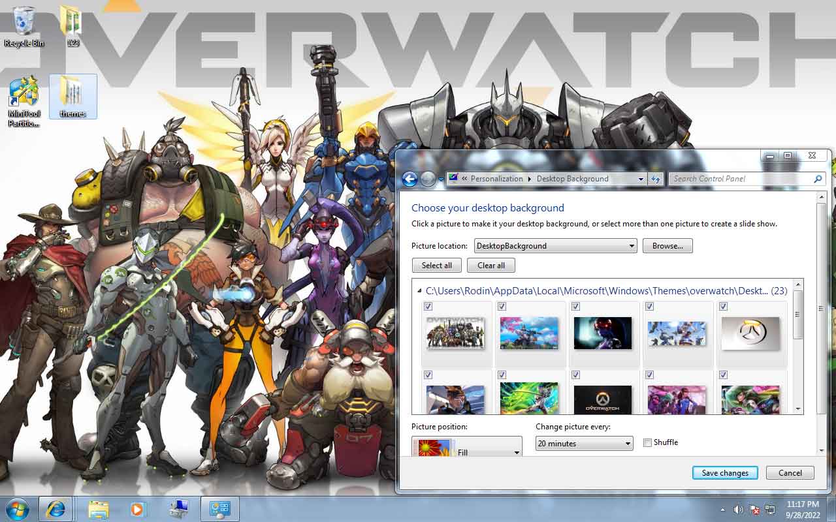Click the wallpaper list scroll-down arrow

point(797,409)
